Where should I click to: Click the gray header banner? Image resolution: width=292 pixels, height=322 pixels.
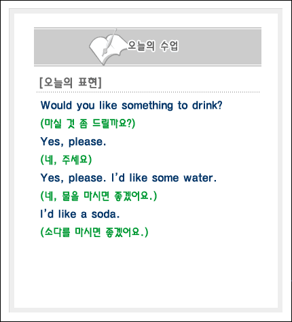[147, 47]
